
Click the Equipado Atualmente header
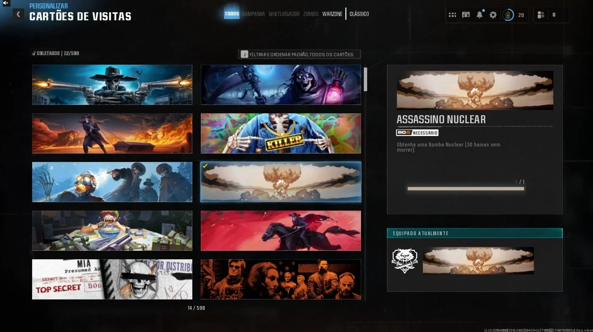point(475,233)
